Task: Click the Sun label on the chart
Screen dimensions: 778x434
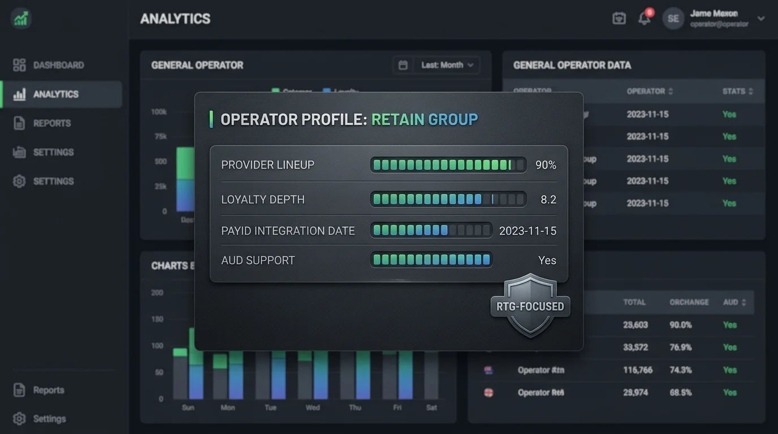Action: [x=188, y=407]
